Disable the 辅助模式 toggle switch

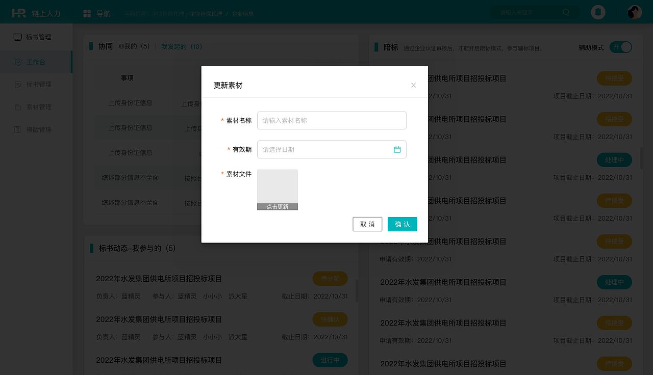[x=620, y=46]
